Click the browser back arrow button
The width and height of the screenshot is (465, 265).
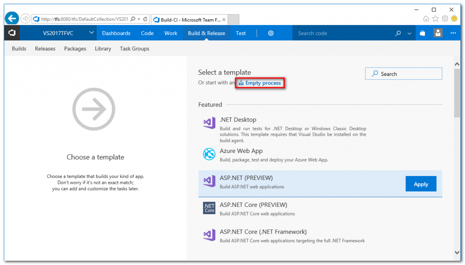click(x=12, y=19)
